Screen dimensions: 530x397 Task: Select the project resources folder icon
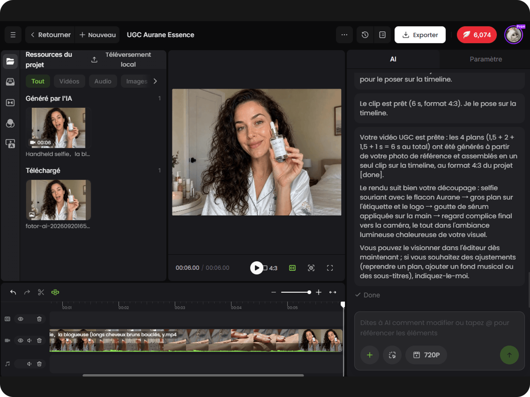pyautogui.click(x=10, y=61)
